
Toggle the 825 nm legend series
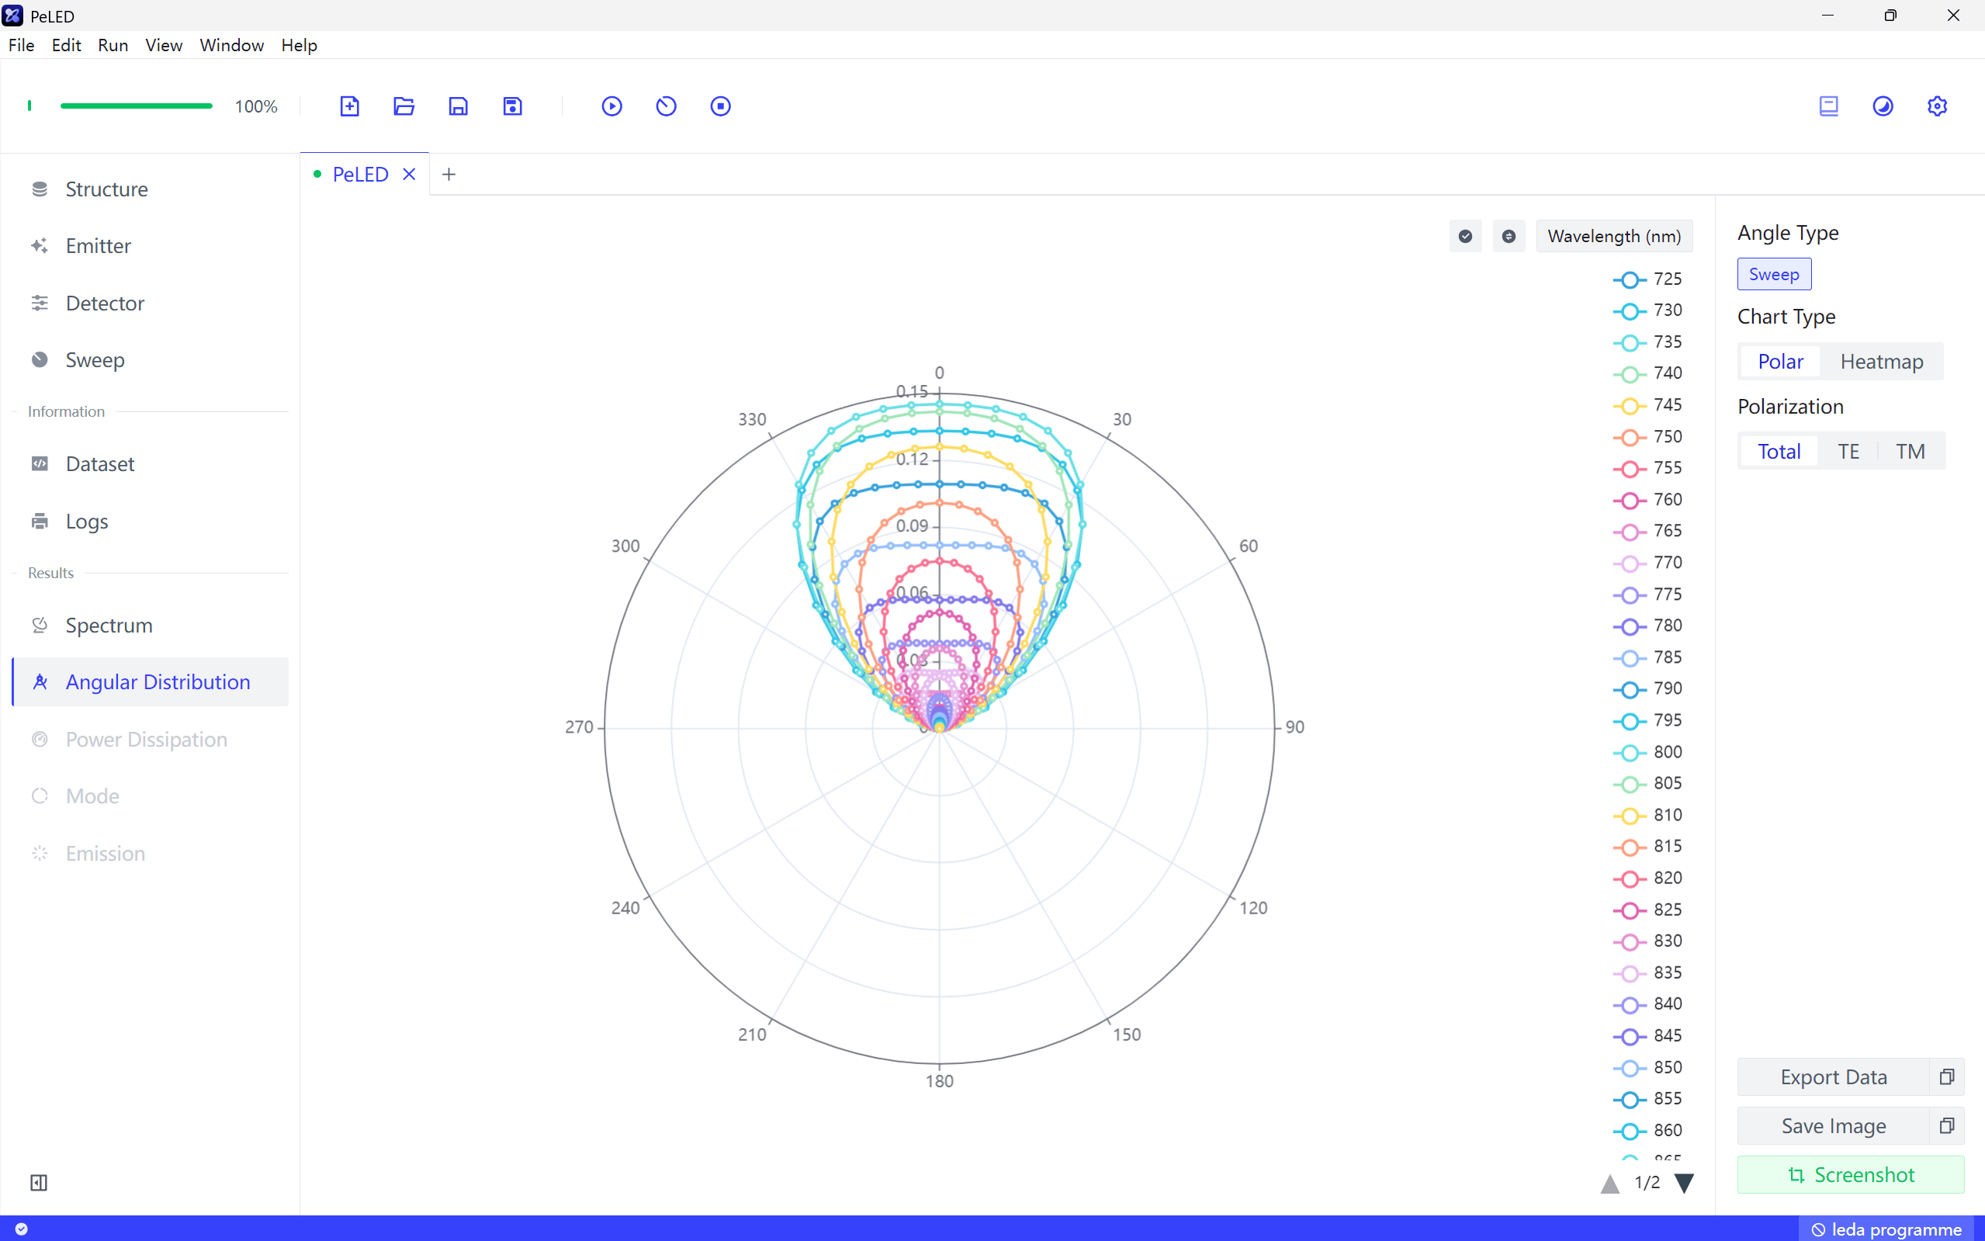tap(1647, 910)
